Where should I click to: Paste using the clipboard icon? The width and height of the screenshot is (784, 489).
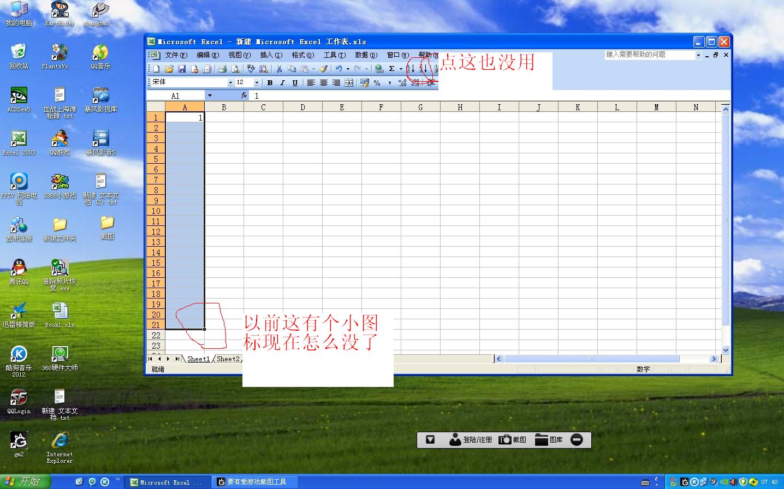(x=304, y=69)
